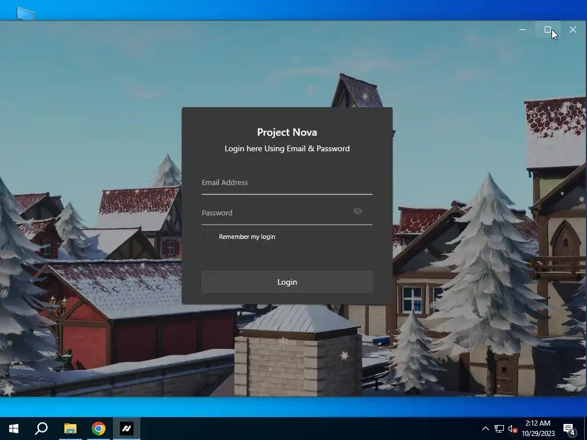The height and width of the screenshot is (440, 587).
Task: Click the Project Nova heading text
Action: (287, 132)
